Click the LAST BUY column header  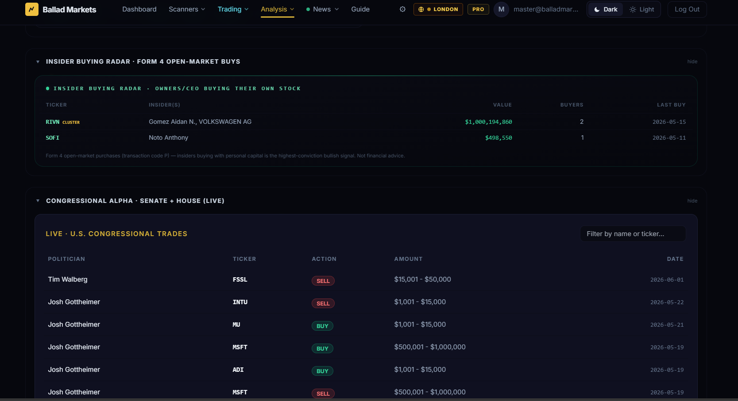(x=671, y=105)
